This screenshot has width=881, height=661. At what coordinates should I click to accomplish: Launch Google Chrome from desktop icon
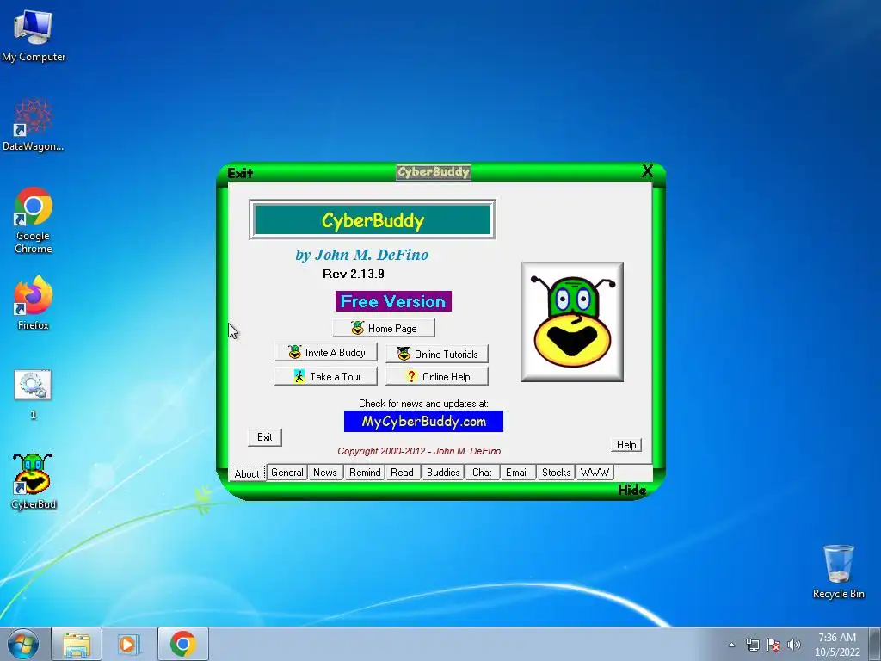click(34, 219)
